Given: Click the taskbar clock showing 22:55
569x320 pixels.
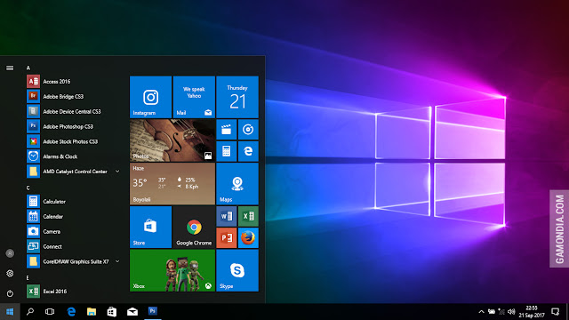Looking at the screenshot, I should tap(532, 312).
